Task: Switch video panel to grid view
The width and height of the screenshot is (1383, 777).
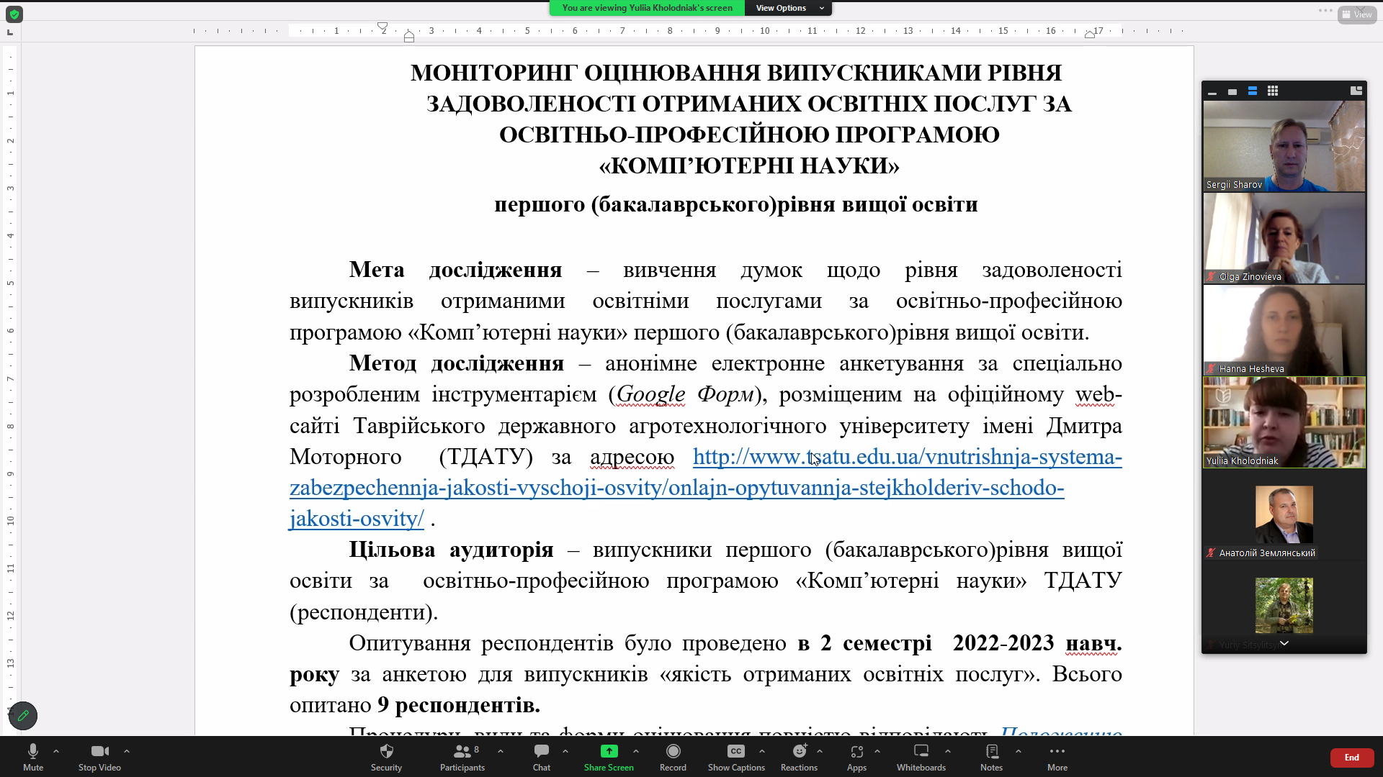Action: tap(1273, 91)
